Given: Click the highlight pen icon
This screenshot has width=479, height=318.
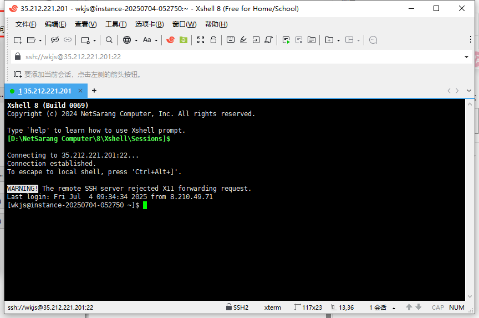Looking at the screenshot, I should [x=243, y=40].
